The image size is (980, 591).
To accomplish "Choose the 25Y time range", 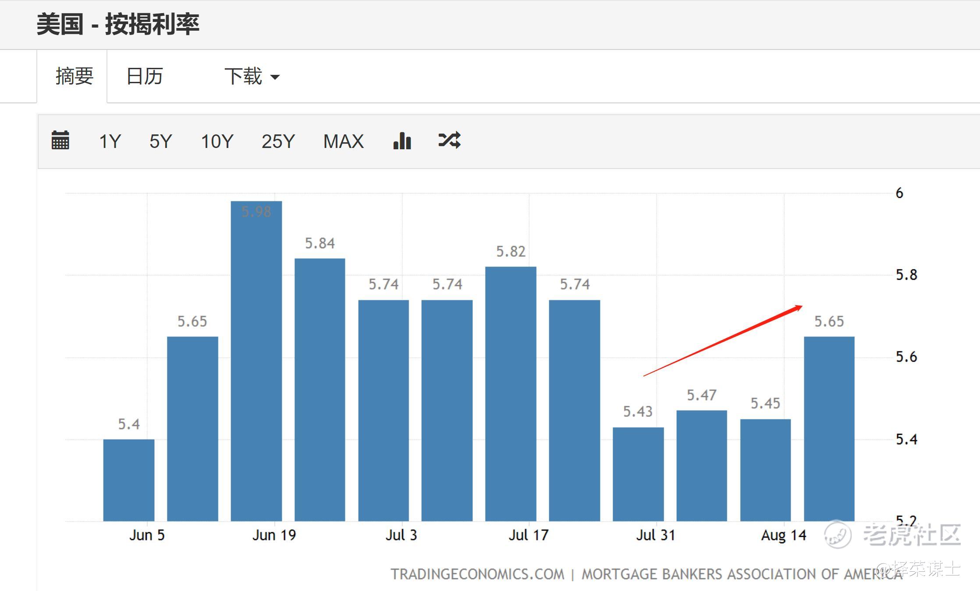I will (x=278, y=141).
